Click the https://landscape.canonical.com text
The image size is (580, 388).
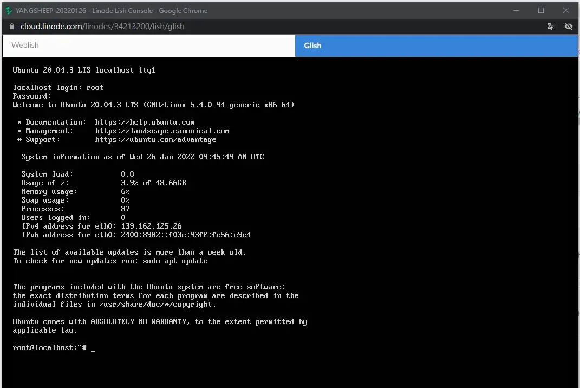[x=162, y=131]
